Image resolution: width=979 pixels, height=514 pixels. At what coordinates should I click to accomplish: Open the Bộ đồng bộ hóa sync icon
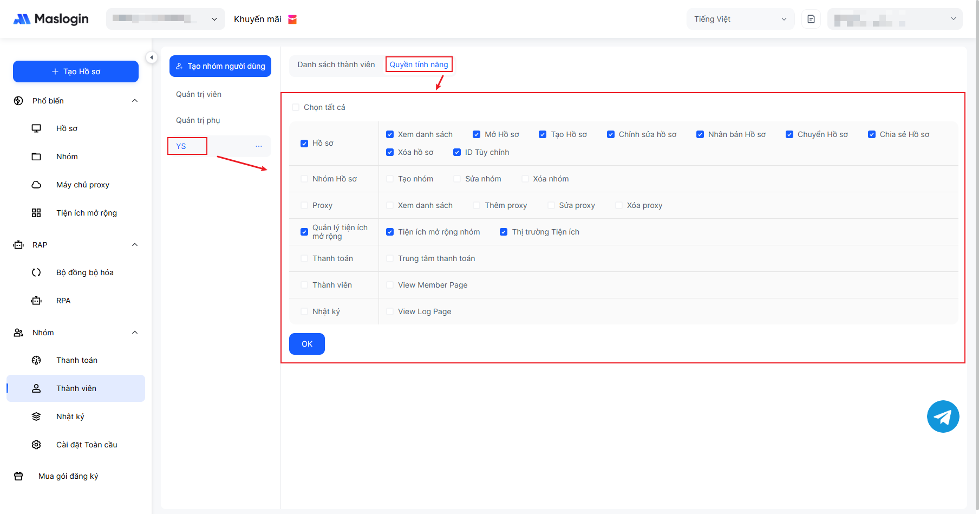pyautogui.click(x=36, y=272)
